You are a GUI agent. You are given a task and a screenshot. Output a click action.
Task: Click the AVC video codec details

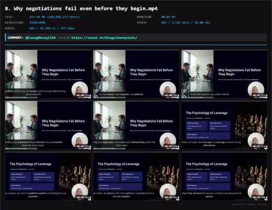point(185,23)
